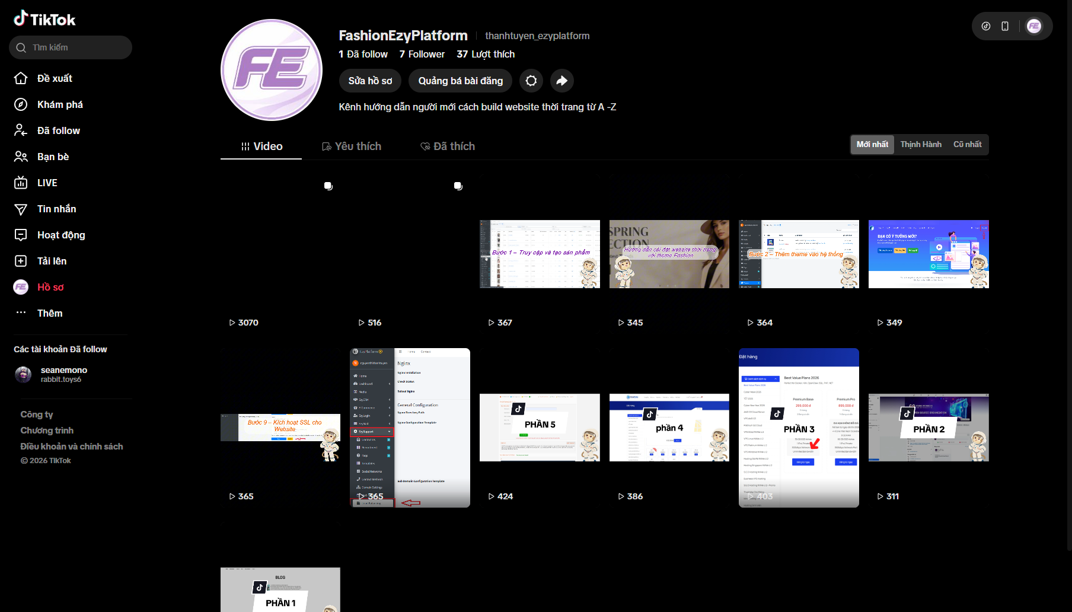
Task: Open Tải lên from the sidebar
Action: [52, 261]
